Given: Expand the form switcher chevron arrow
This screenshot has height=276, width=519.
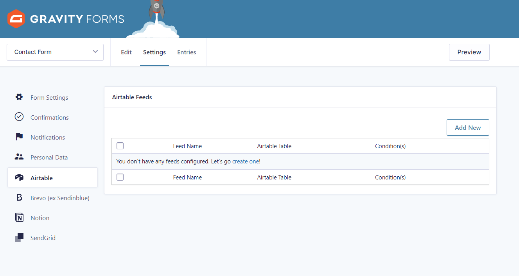Looking at the screenshot, I should [95, 52].
